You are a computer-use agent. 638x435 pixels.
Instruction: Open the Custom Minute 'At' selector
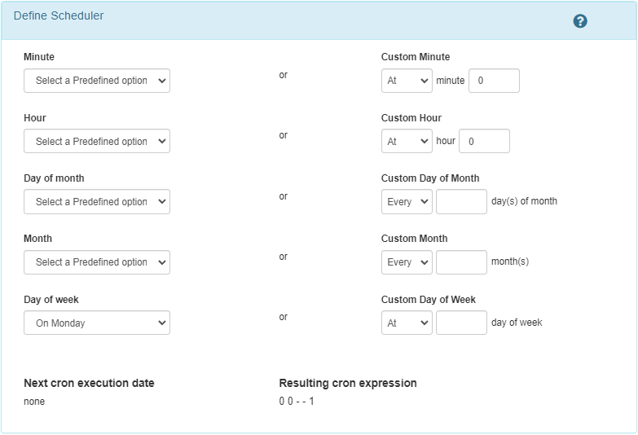[407, 81]
